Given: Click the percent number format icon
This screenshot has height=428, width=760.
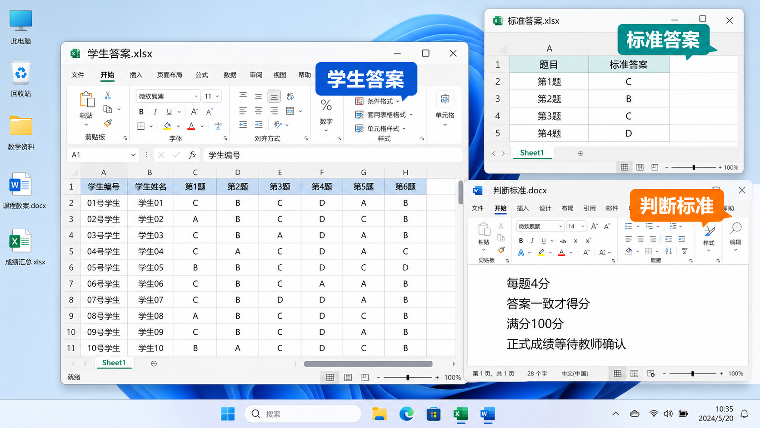Looking at the screenshot, I should 326,106.
